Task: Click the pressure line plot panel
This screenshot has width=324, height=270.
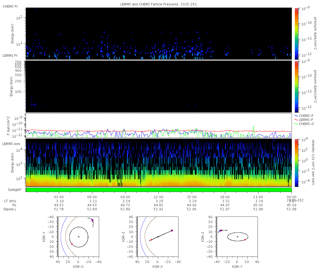Action: [x=159, y=126]
